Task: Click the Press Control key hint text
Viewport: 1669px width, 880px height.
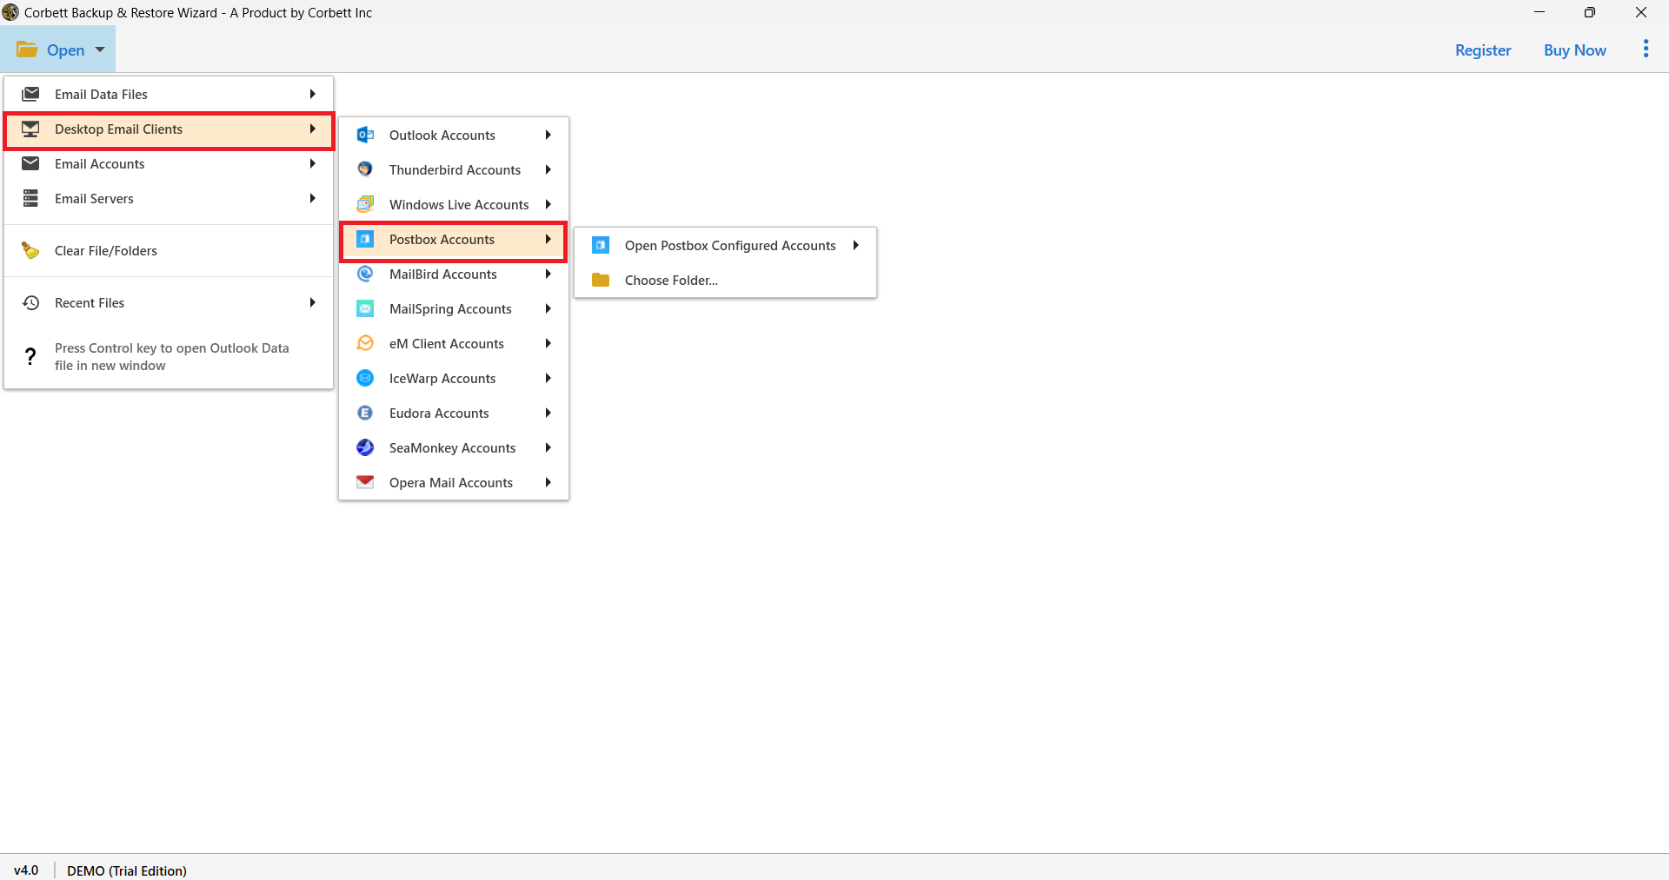Action: coord(171,356)
